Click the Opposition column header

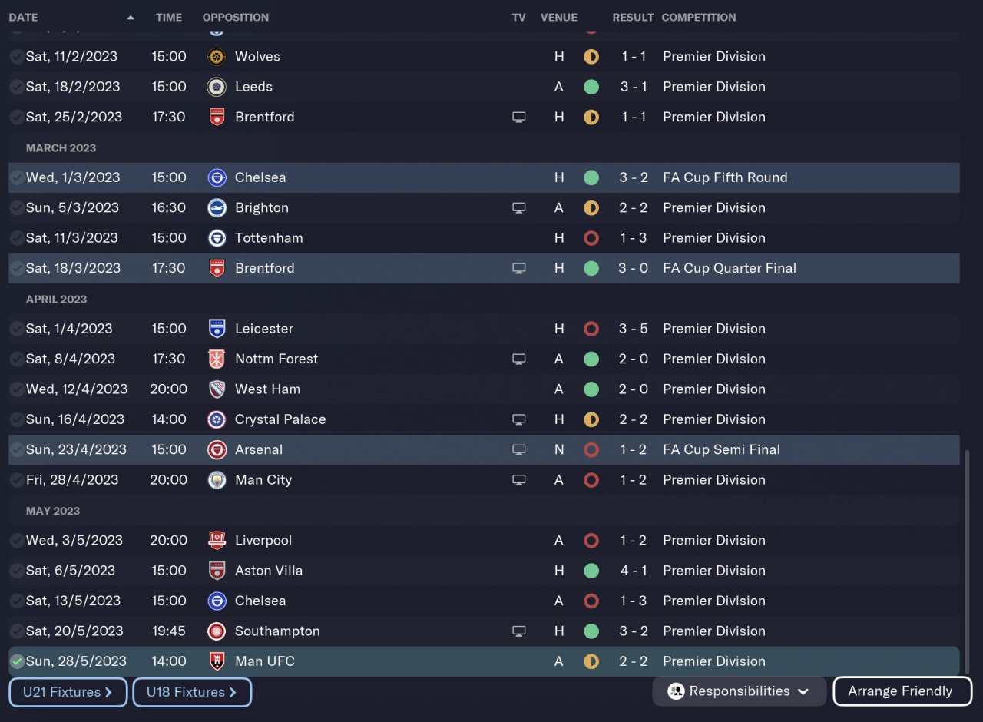point(235,18)
